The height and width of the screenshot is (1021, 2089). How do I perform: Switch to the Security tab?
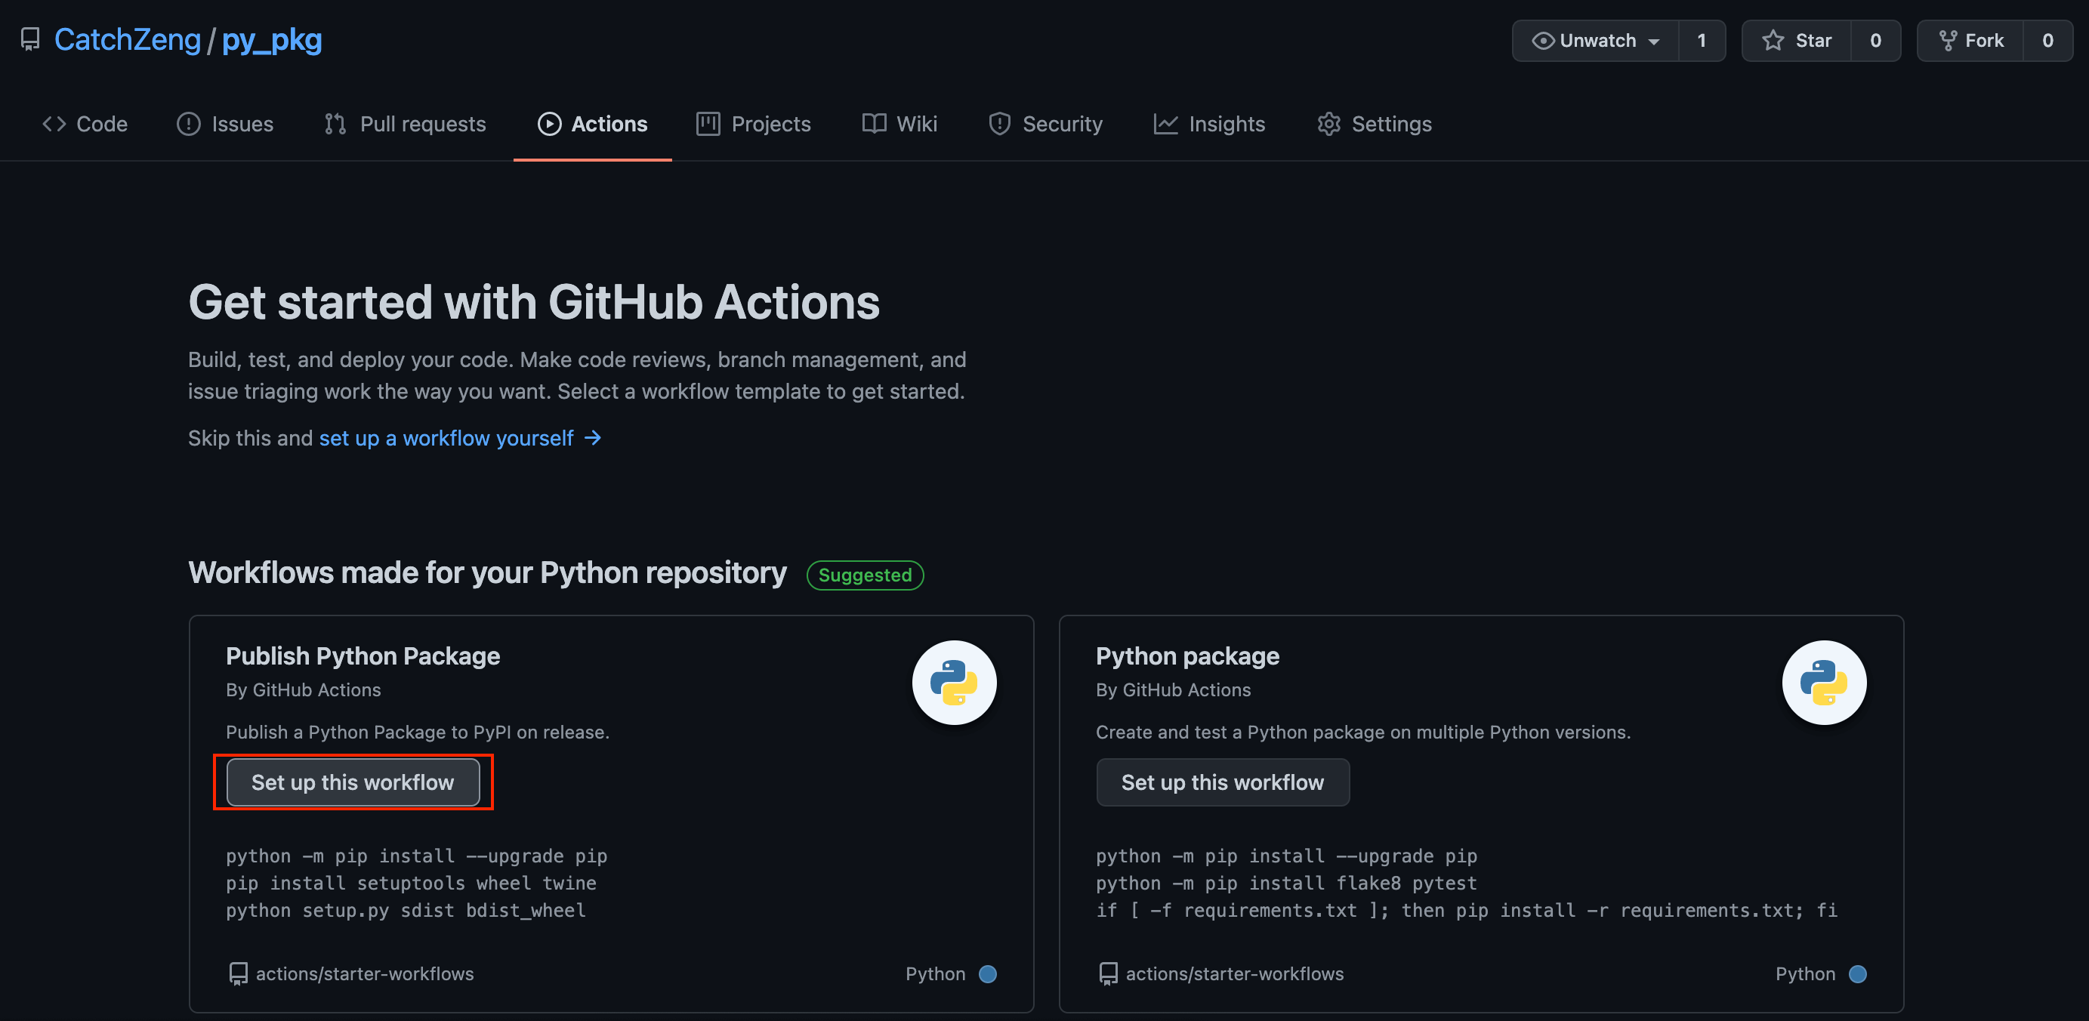[1046, 124]
